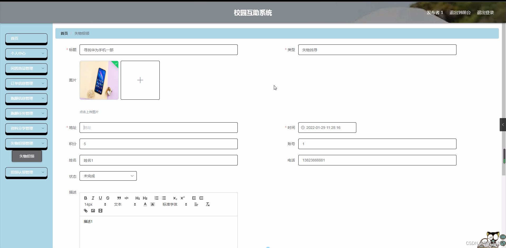This screenshot has height=248, width=506.
Task: Insert a blockquote in the description
Action: coord(119,198)
